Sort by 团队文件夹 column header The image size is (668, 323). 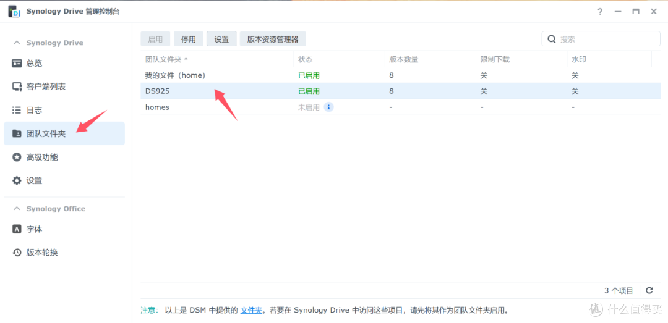coord(217,59)
